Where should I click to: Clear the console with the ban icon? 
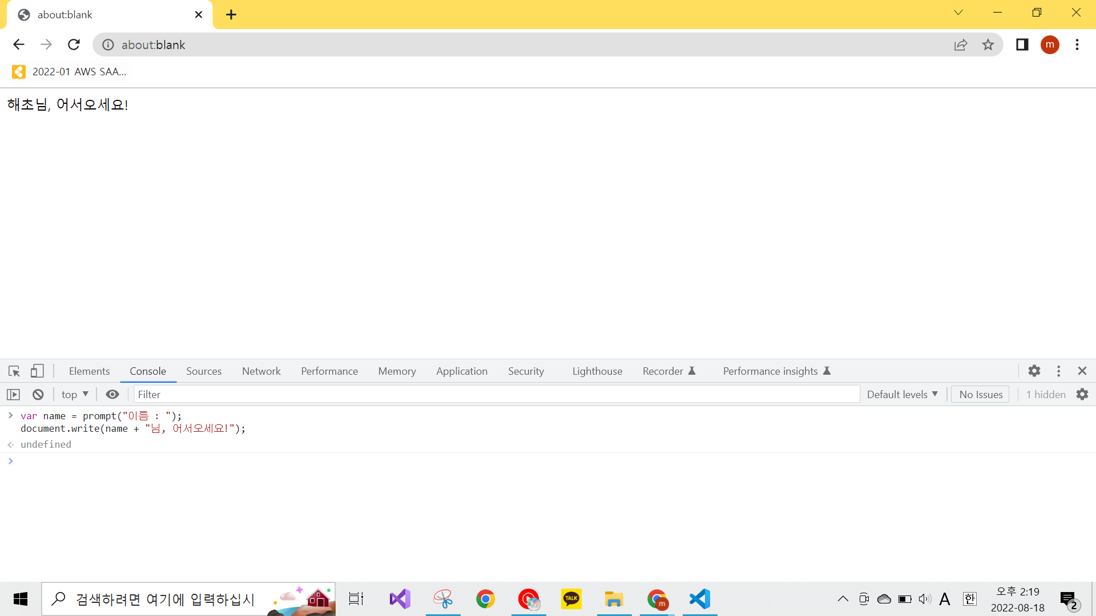tap(38, 395)
